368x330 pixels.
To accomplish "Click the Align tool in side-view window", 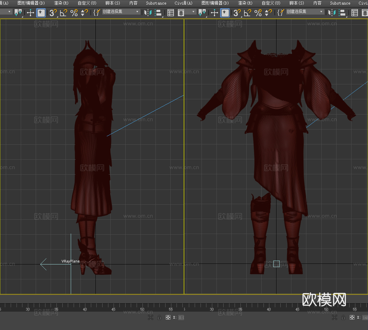I will click(x=159, y=12).
